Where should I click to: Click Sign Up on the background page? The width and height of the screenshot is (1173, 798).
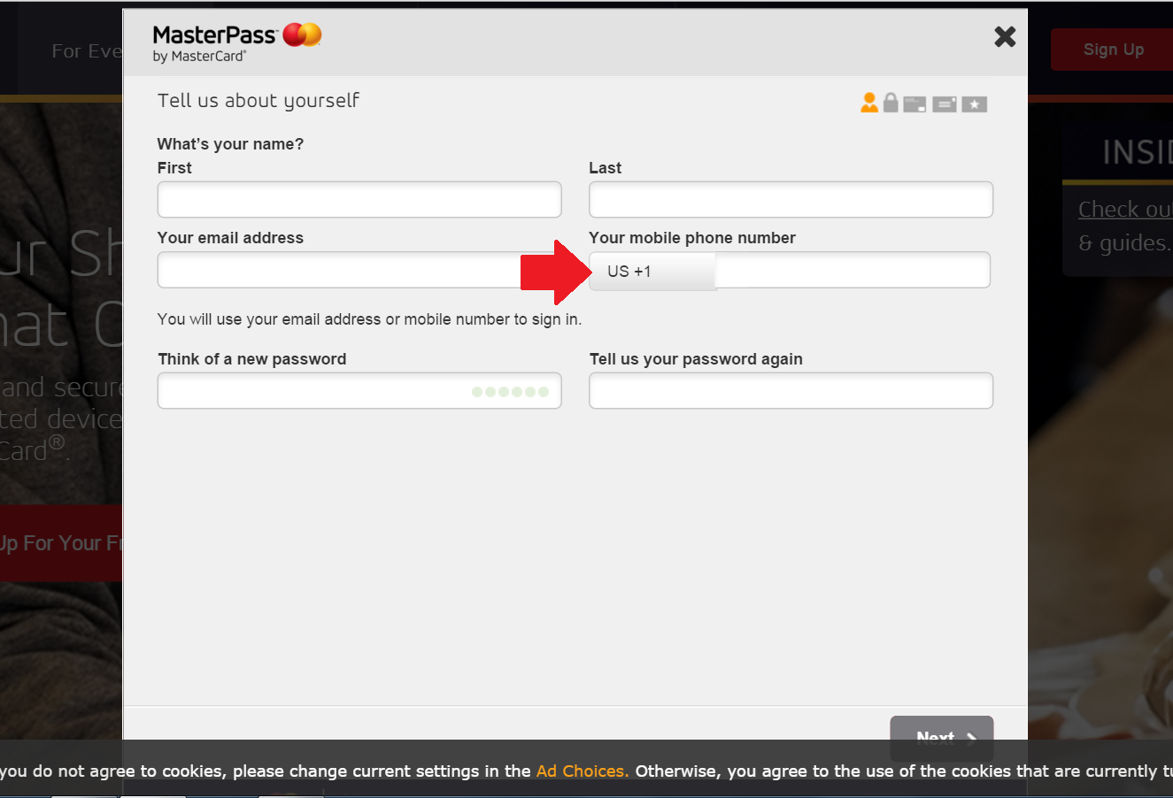(x=1113, y=50)
